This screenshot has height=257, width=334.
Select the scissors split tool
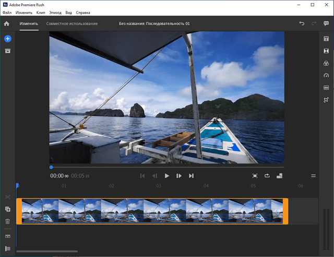[x=7, y=196]
